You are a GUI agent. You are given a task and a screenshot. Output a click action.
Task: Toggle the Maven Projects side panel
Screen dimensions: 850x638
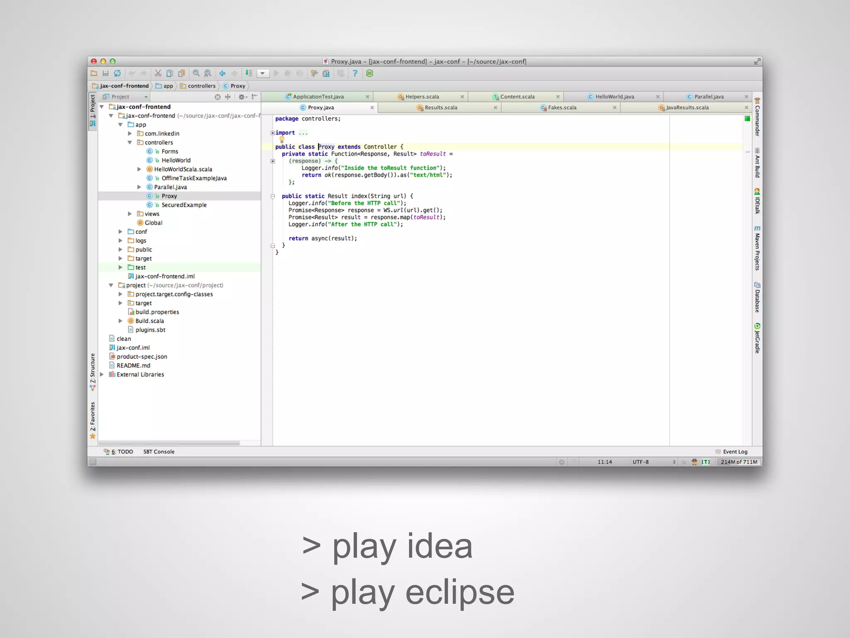tap(757, 248)
